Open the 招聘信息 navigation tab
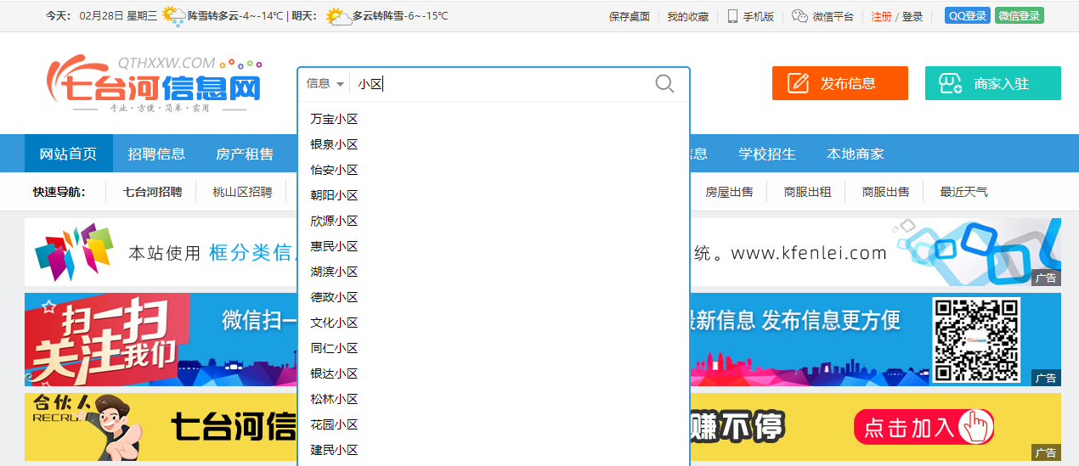The width and height of the screenshot is (1079, 466). (x=156, y=154)
